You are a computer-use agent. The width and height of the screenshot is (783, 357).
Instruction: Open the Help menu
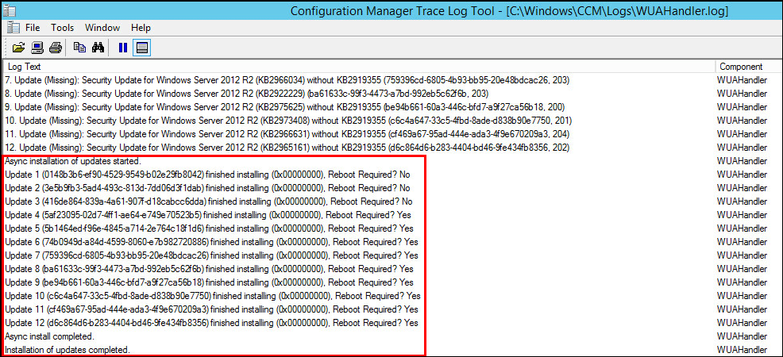141,28
